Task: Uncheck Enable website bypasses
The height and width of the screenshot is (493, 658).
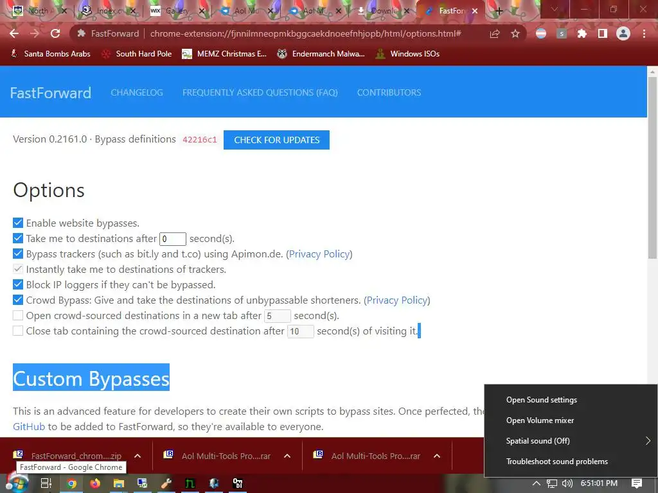Action: coord(17,223)
